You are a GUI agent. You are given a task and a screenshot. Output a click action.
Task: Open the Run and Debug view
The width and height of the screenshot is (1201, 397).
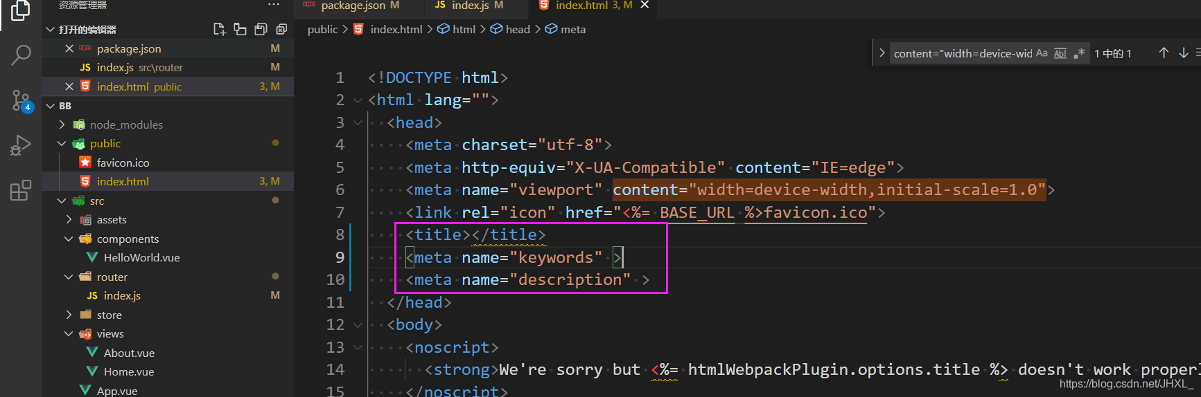pyautogui.click(x=21, y=145)
